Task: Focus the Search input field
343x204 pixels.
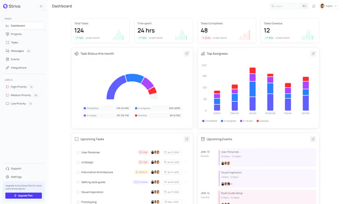Action: click(x=289, y=6)
